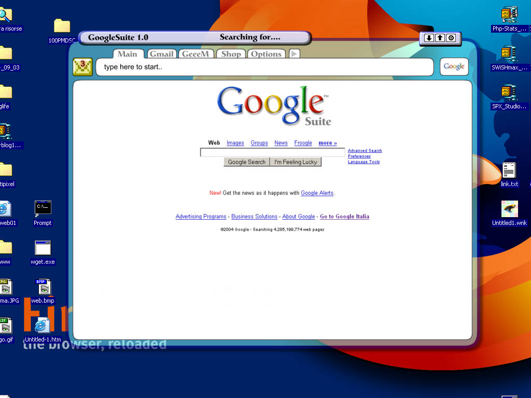Image resolution: width=531 pixels, height=398 pixels.
Task: Click the Google Search button
Action: coord(246,162)
